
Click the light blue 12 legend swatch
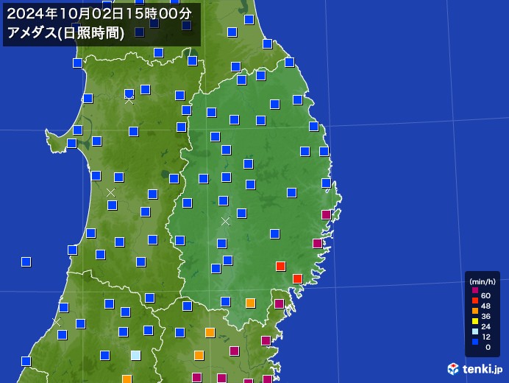point(475,331)
